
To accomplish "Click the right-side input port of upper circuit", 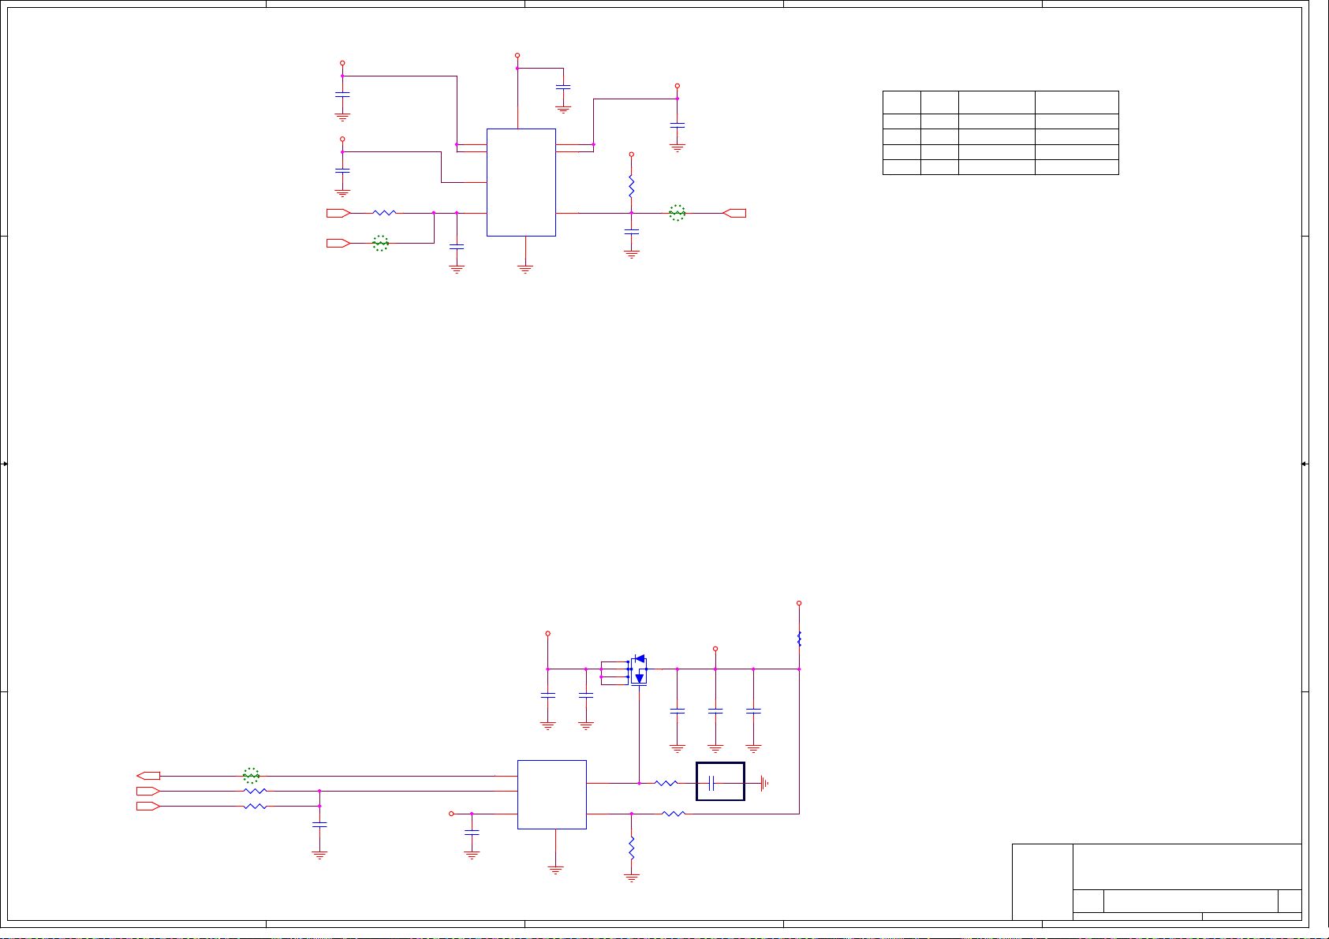I will (734, 213).
